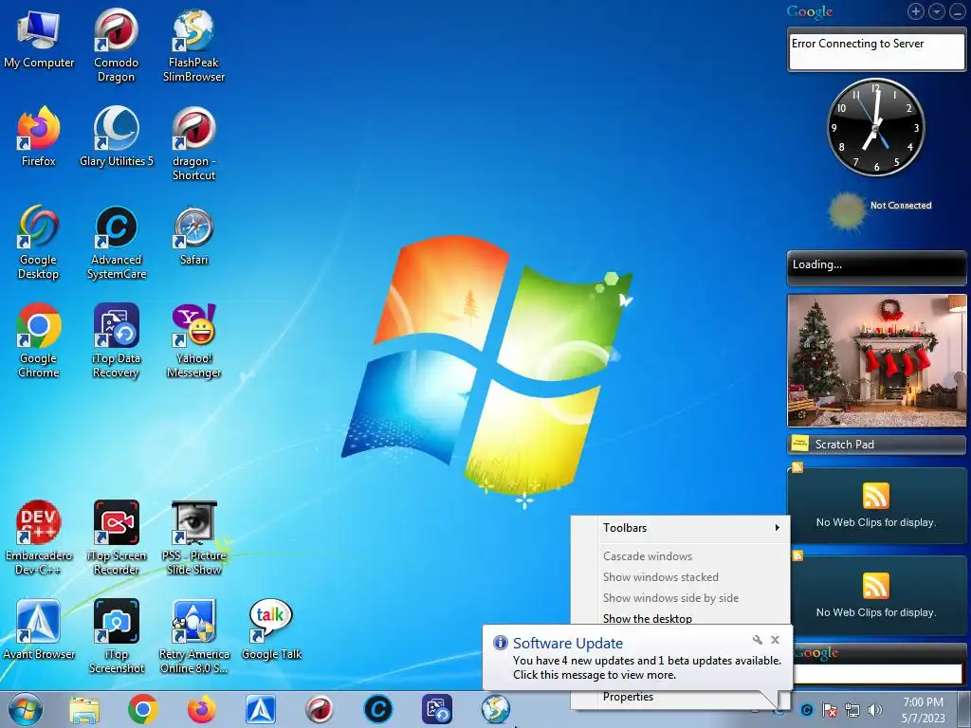
Task: Minimize the Google sidebar
Action: coord(957,11)
